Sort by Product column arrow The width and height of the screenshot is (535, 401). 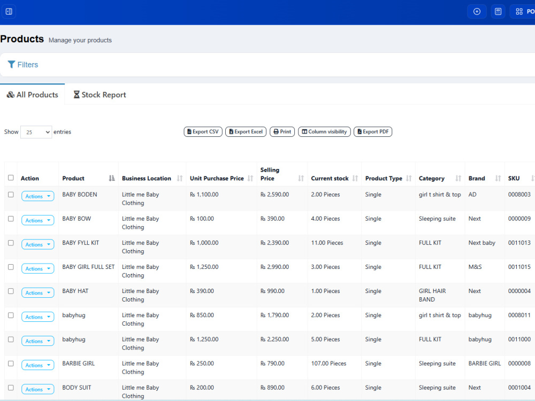[x=112, y=178]
